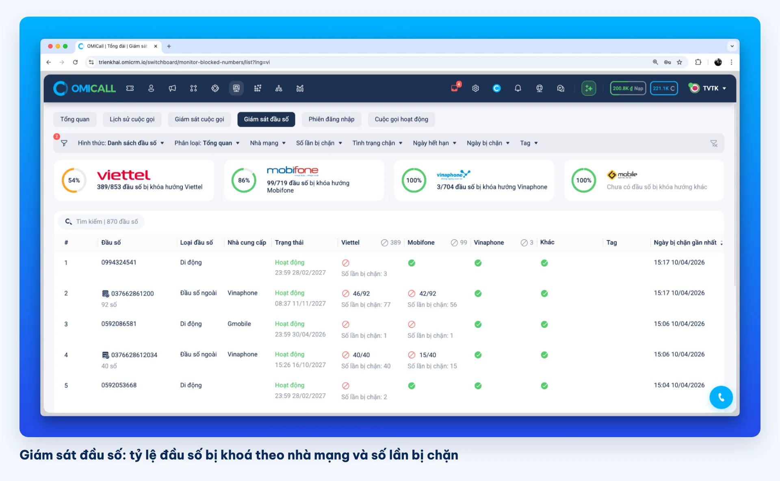Image resolution: width=780 pixels, height=481 pixels.
Task: Open the Cuộc gọi hoạt động tab
Action: tap(401, 119)
